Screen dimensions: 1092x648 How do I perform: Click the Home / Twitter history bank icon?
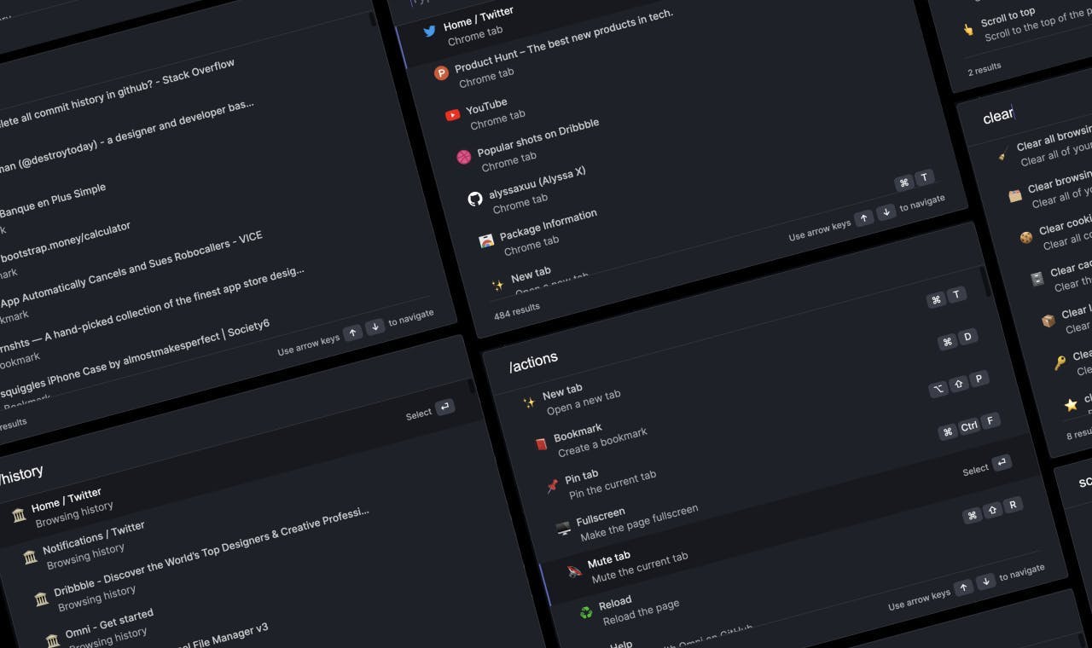coord(19,515)
